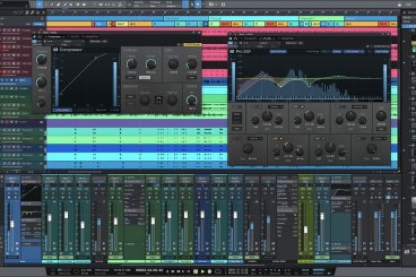The image size is (416, 277).
Task: Click the main time display in the transport
Action: 149,271
